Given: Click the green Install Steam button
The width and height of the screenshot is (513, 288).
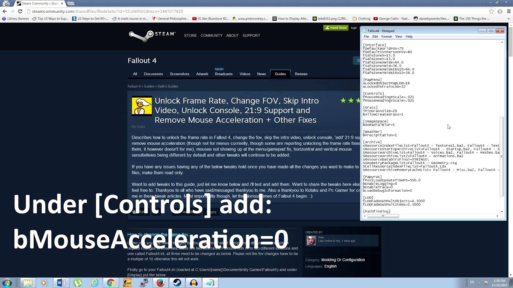Looking at the screenshot, I should coord(336,28).
